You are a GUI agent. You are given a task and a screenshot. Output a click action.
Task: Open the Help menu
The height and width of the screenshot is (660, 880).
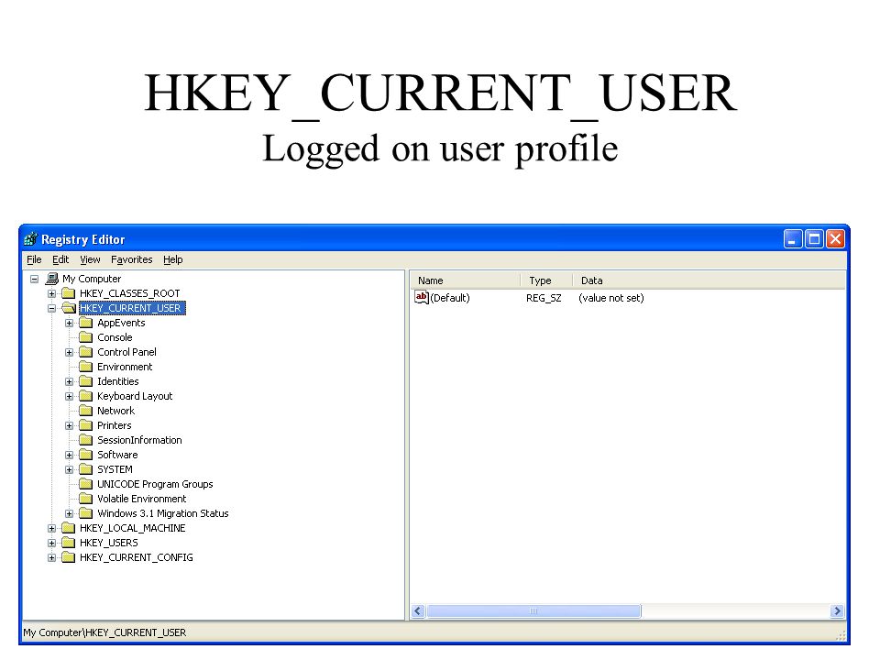coord(173,259)
